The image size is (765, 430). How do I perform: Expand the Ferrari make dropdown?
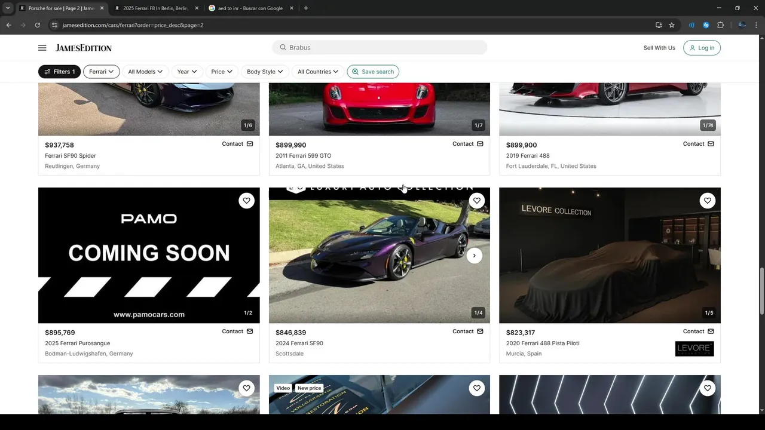click(102, 72)
